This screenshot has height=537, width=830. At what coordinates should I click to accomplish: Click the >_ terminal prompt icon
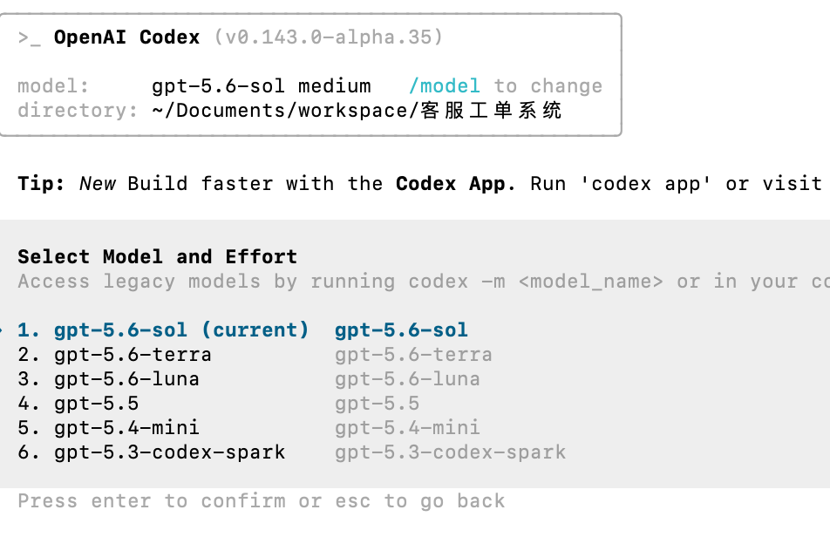click(x=29, y=38)
